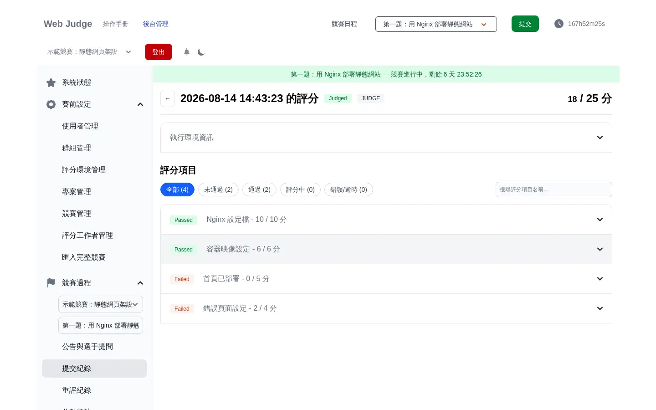Toggle dark mode with the moon icon
656x410 pixels.
[201, 52]
